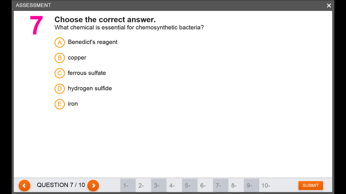Switch to question 5 in navigator

click(x=189, y=185)
